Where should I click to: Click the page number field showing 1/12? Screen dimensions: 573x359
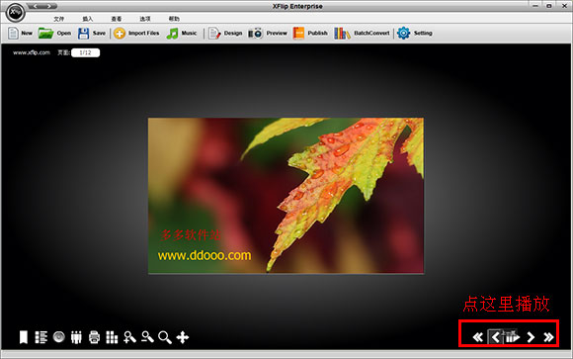86,52
